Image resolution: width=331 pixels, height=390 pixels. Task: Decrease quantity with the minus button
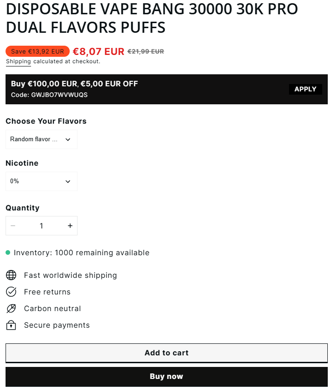tap(13, 226)
